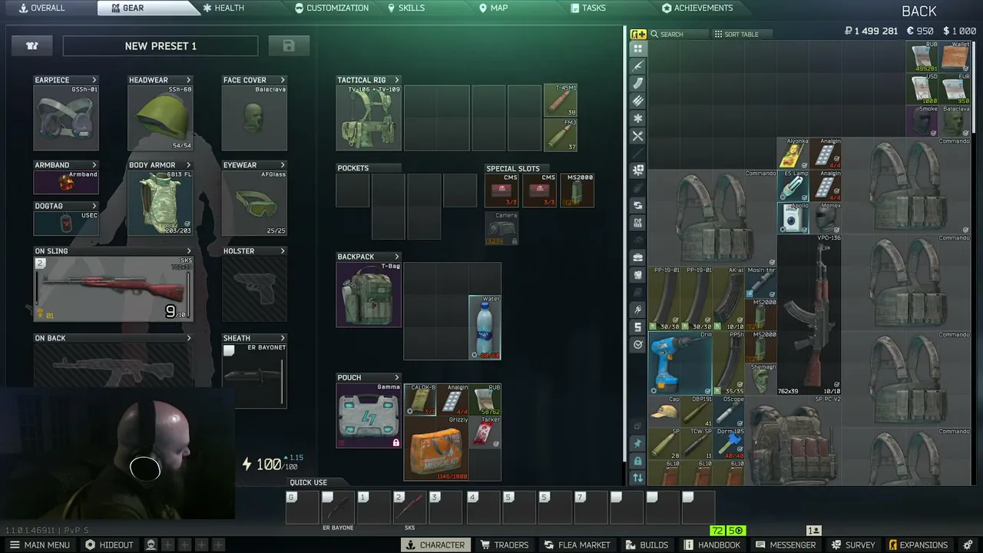This screenshot has height=553, width=983.
Task: Expand the Body Armor slot arrow
Action: 188,165
